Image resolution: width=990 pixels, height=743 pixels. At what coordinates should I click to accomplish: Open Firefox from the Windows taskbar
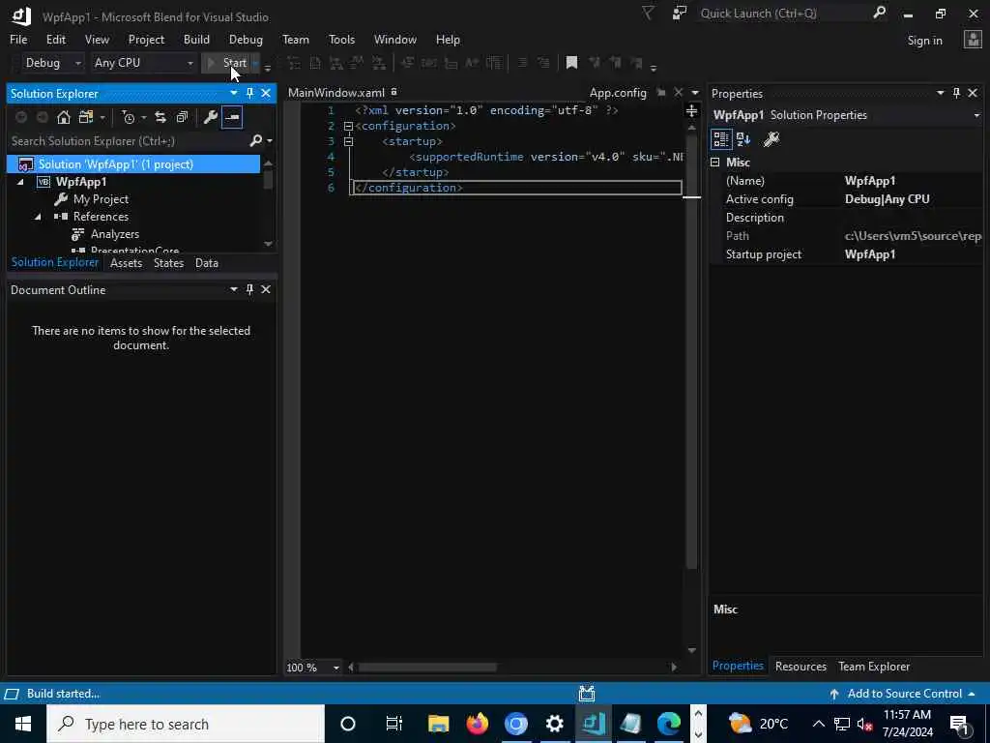(x=478, y=724)
